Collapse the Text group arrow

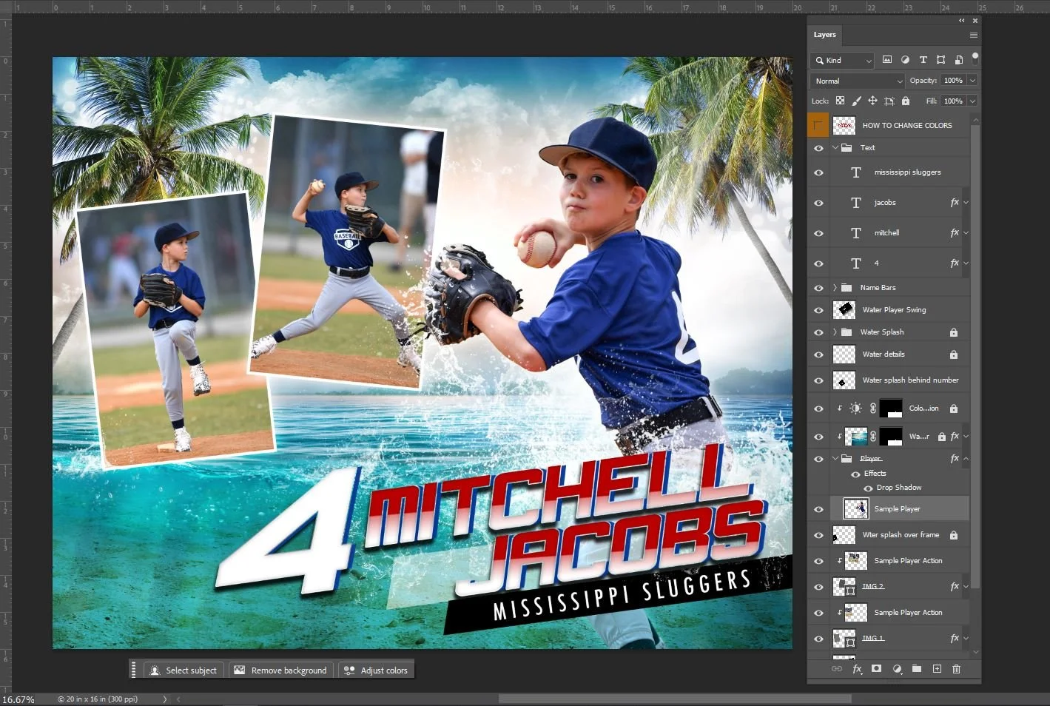[835, 147]
